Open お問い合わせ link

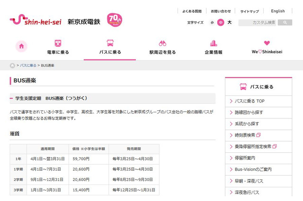point(221,11)
